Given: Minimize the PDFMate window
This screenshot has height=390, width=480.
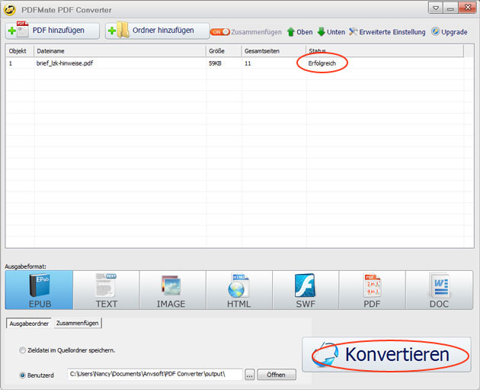Looking at the screenshot, I should click(450, 8).
